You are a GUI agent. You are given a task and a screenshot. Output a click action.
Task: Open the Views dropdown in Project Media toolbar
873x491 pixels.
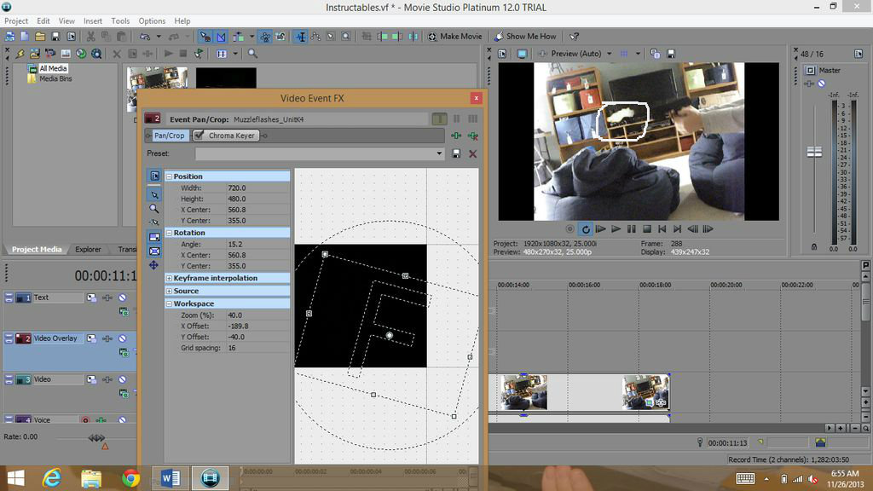pyautogui.click(x=235, y=54)
